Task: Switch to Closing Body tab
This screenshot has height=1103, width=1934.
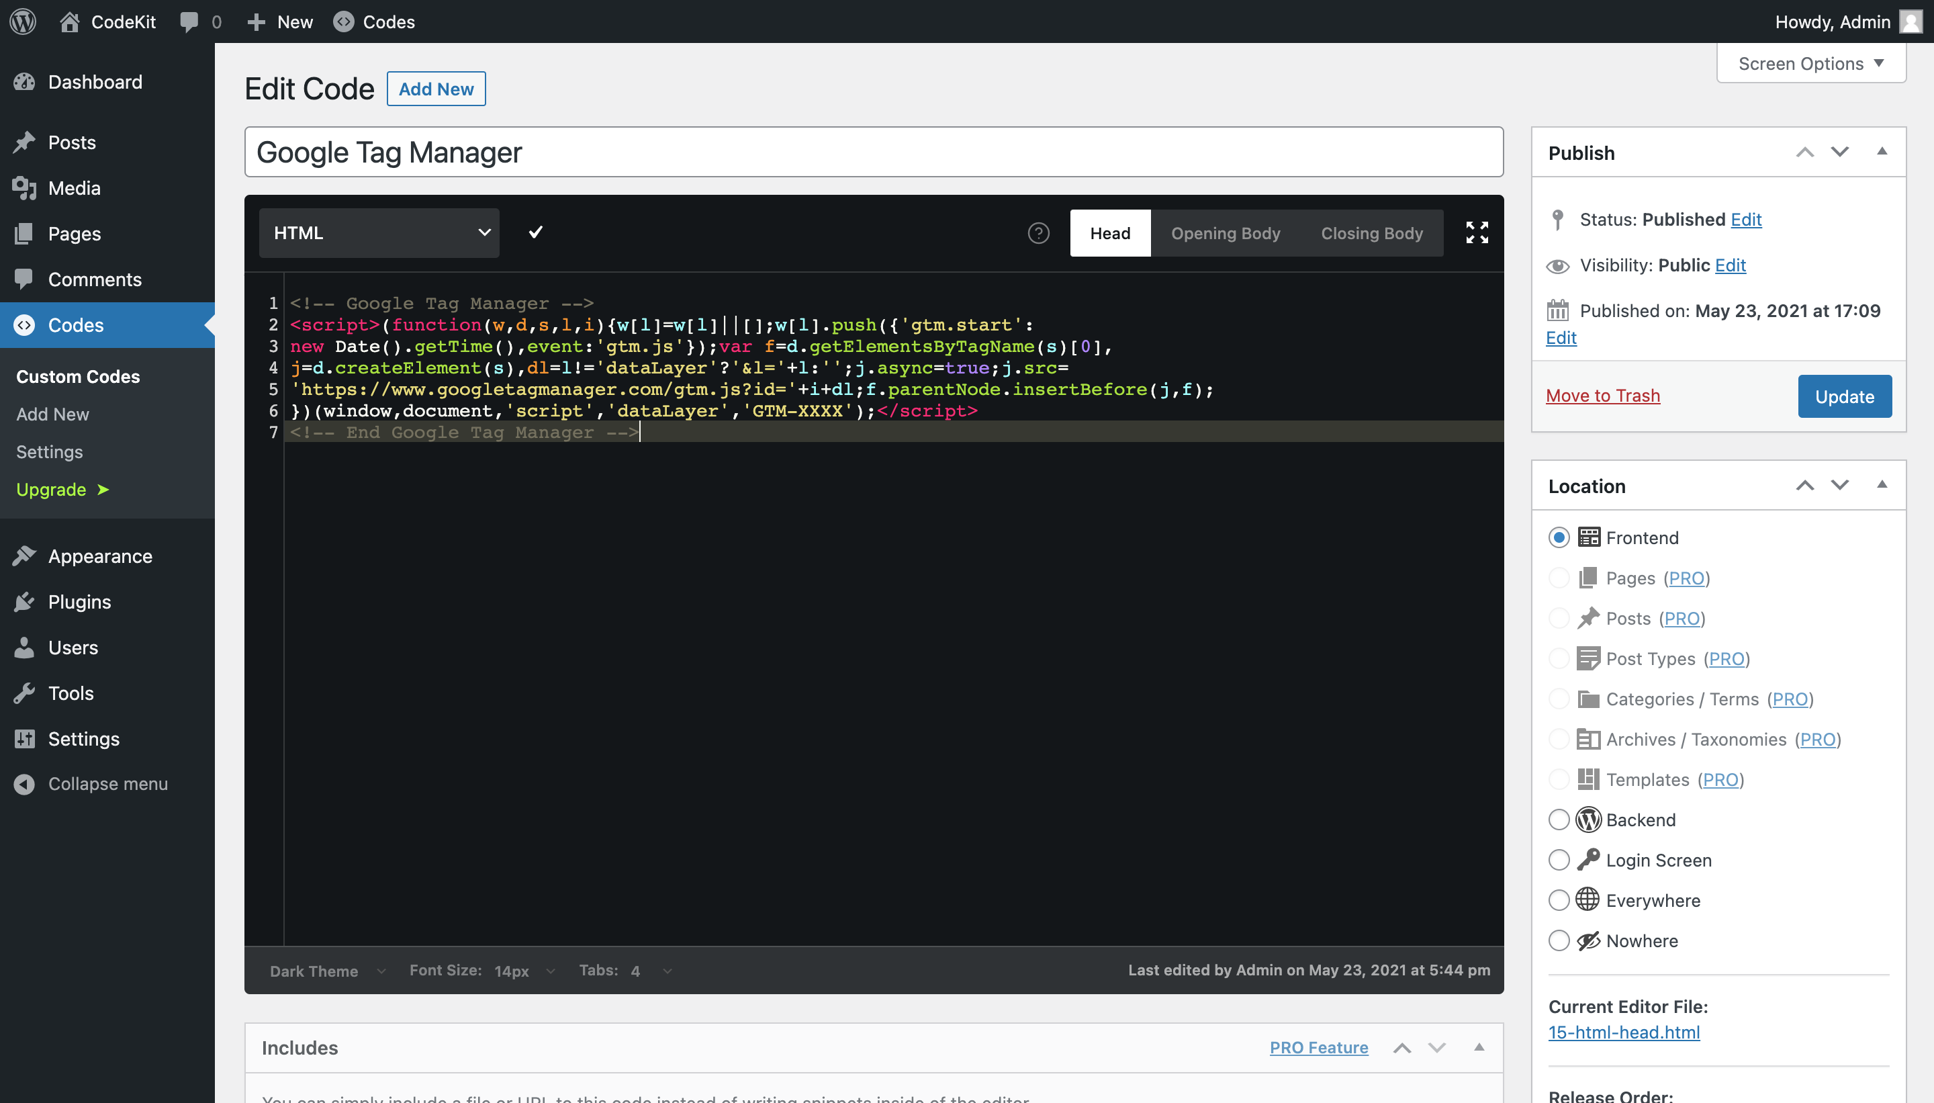Action: coord(1372,232)
